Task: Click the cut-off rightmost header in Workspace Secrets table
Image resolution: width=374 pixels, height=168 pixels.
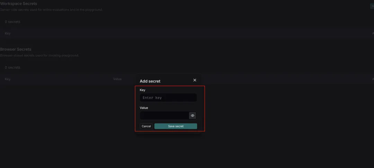Action: [x=373, y=33]
